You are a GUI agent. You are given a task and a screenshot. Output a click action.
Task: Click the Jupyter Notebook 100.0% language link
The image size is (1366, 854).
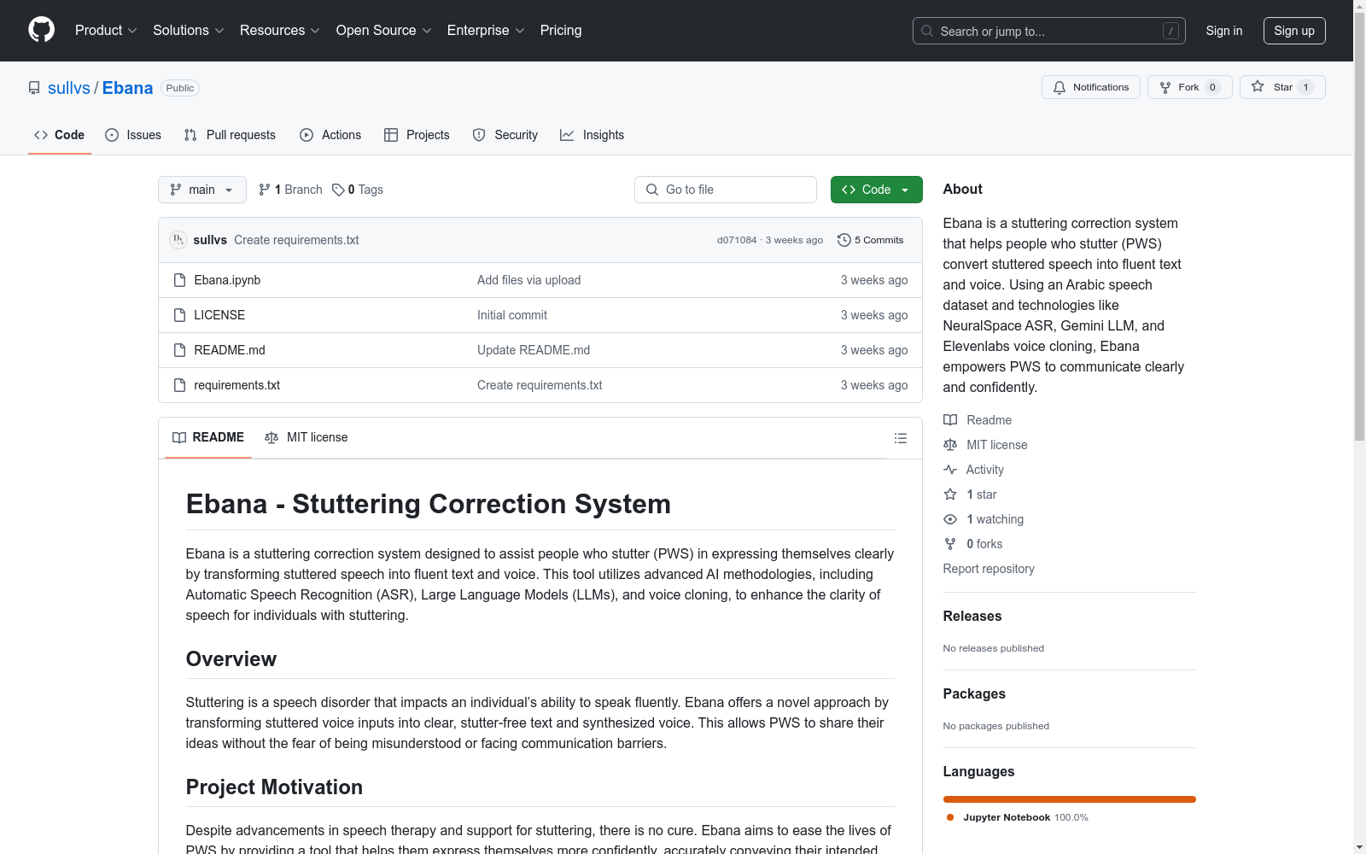[1018, 817]
